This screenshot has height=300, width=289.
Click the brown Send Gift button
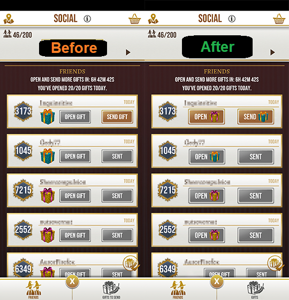click(x=117, y=117)
